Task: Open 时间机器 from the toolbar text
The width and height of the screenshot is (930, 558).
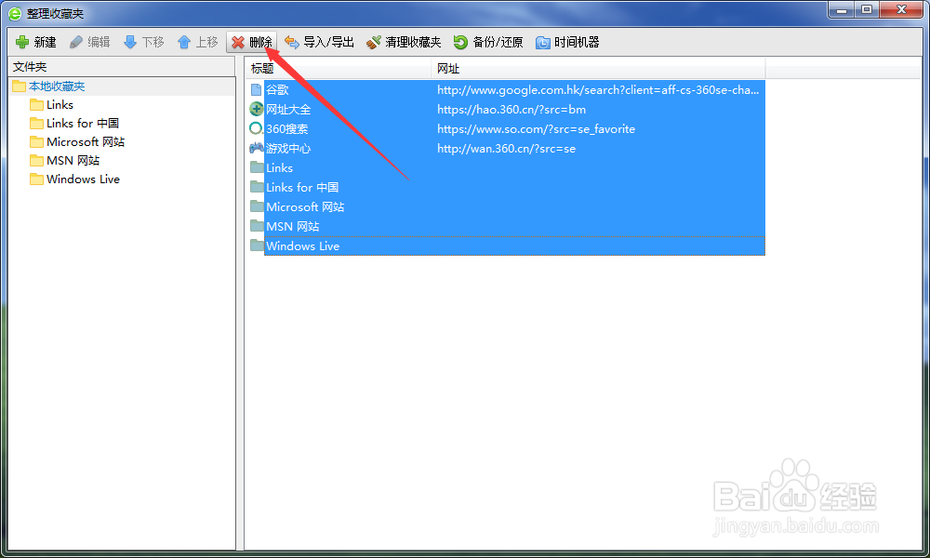Action: (578, 42)
